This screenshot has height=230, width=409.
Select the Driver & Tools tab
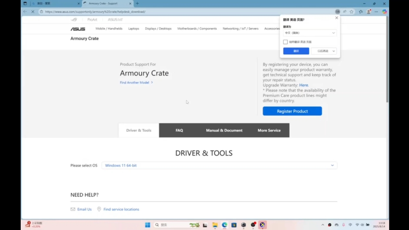(x=139, y=130)
